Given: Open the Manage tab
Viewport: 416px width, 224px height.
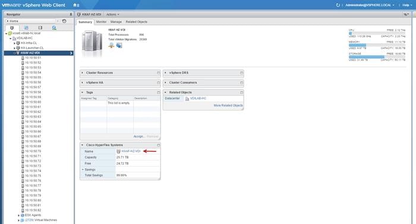Looking at the screenshot, I should click(x=116, y=22).
